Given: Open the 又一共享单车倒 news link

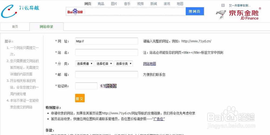Looking at the screenshot, I should pyautogui.click(x=240, y=5).
